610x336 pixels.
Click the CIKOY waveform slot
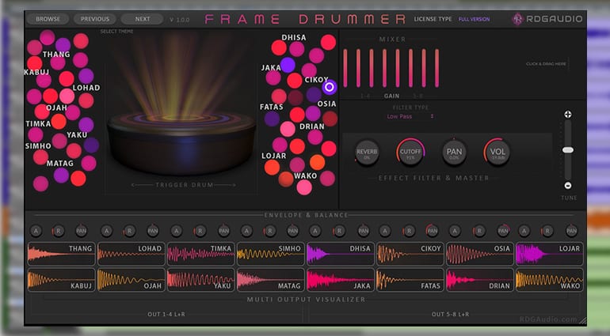point(410,254)
